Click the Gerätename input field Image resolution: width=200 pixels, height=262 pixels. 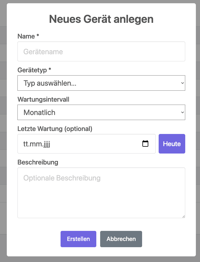tap(101, 52)
